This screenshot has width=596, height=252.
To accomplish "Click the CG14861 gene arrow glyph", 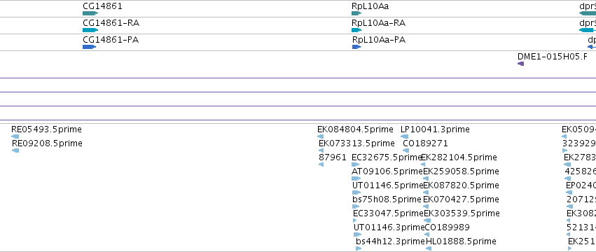I will click(x=90, y=13).
